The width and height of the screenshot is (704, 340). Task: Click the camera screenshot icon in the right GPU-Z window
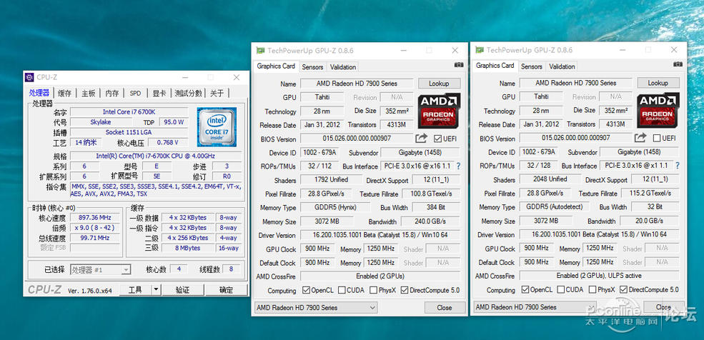[678, 64]
